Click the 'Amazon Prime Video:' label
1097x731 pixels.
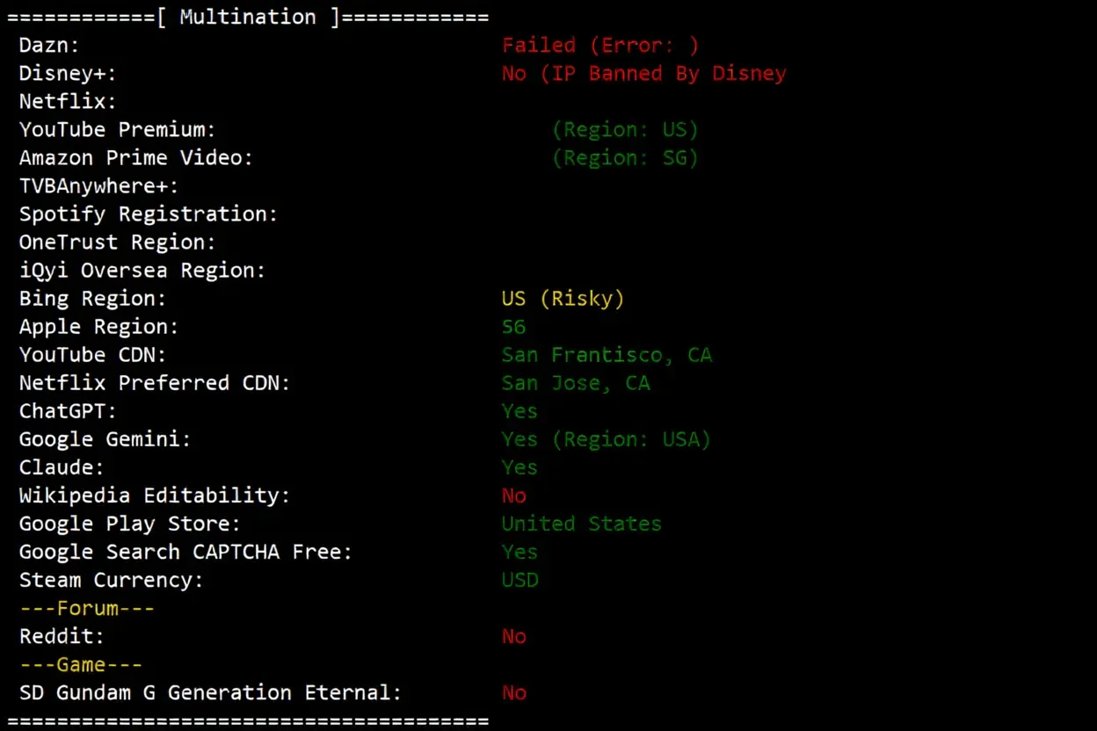136,157
